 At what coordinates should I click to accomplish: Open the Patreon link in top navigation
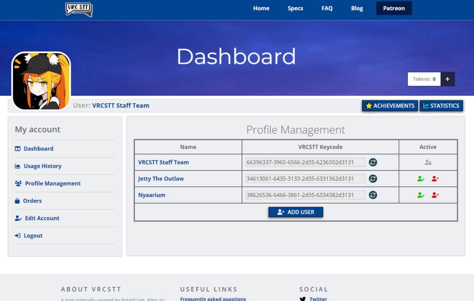click(394, 8)
